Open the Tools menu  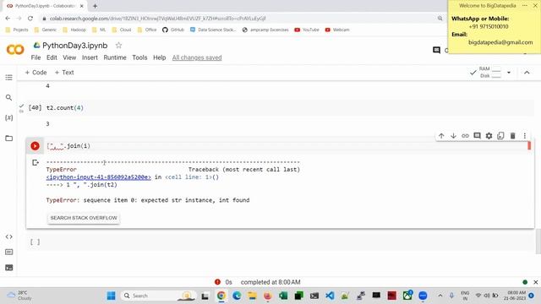tap(139, 57)
